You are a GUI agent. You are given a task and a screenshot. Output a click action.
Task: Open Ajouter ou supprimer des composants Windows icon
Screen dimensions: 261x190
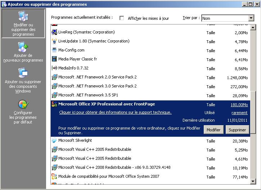click(x=23, y=73)
